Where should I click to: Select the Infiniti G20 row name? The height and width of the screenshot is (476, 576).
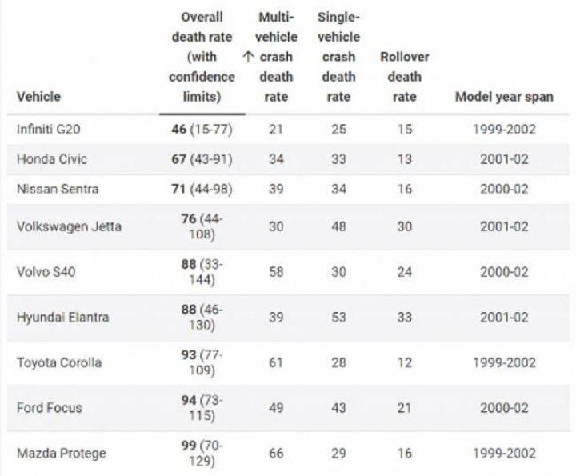click(x=48, y=129)
